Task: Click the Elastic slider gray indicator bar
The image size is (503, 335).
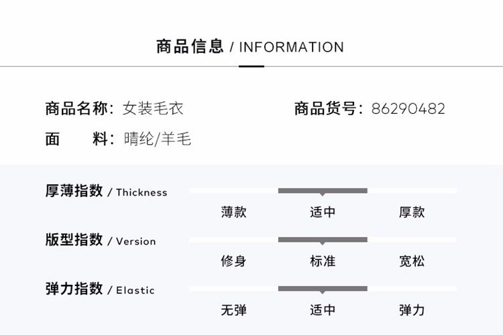Action: pyautogui.click(x=323, y=289)
